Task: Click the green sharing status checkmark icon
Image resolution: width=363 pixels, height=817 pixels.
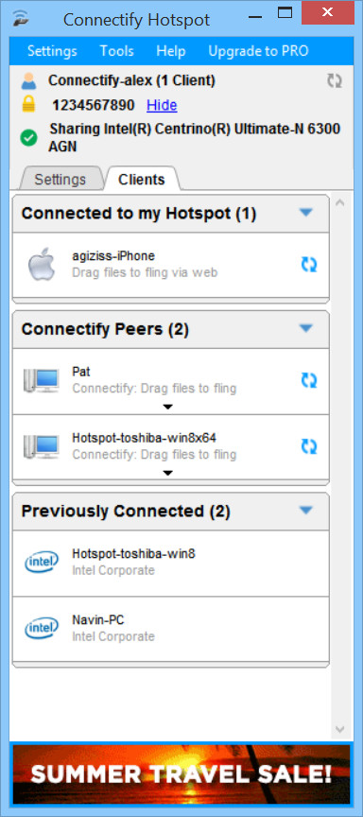Action: pyautogui.click(x=28, y=138)
